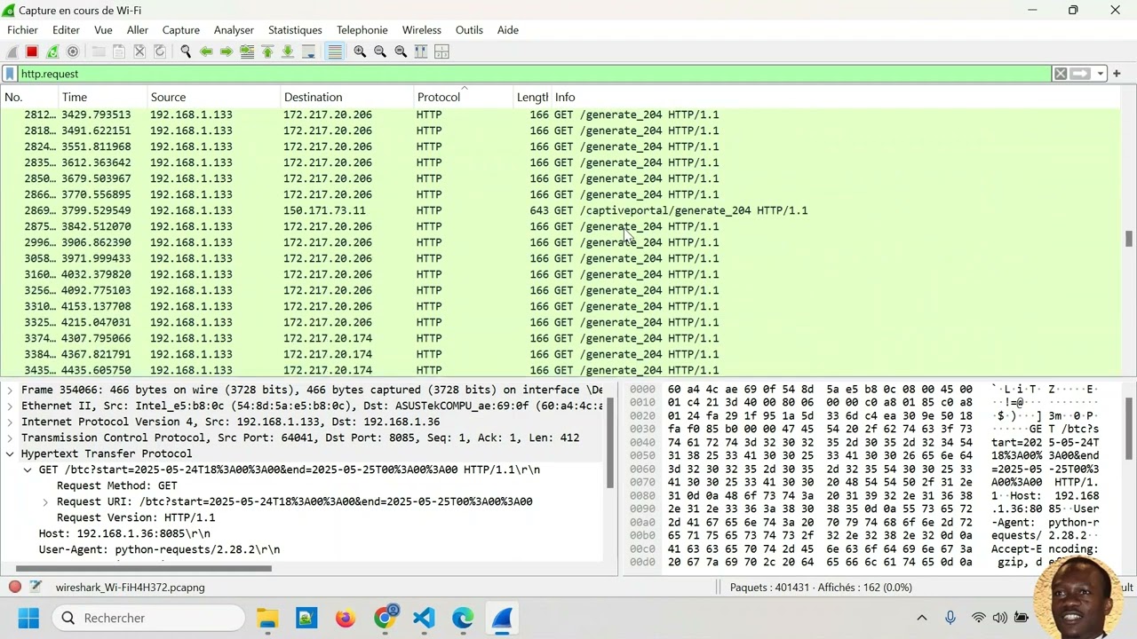Open the Vue menu

point(103,30)
